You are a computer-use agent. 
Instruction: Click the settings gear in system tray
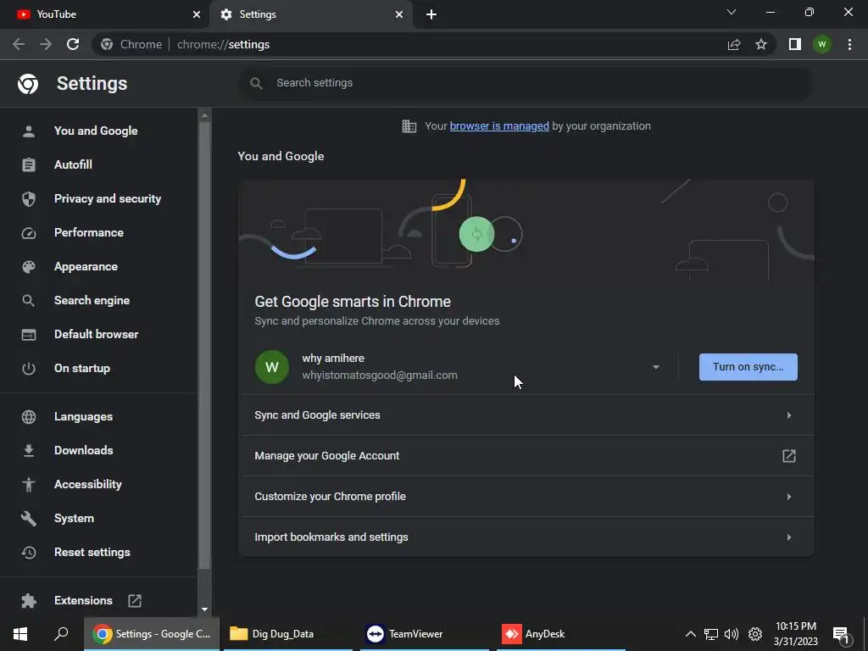click(755, 634)
